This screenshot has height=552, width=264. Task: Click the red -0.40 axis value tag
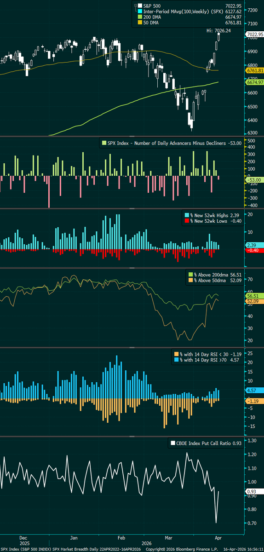pyautogui.click(x=255, y=250)
